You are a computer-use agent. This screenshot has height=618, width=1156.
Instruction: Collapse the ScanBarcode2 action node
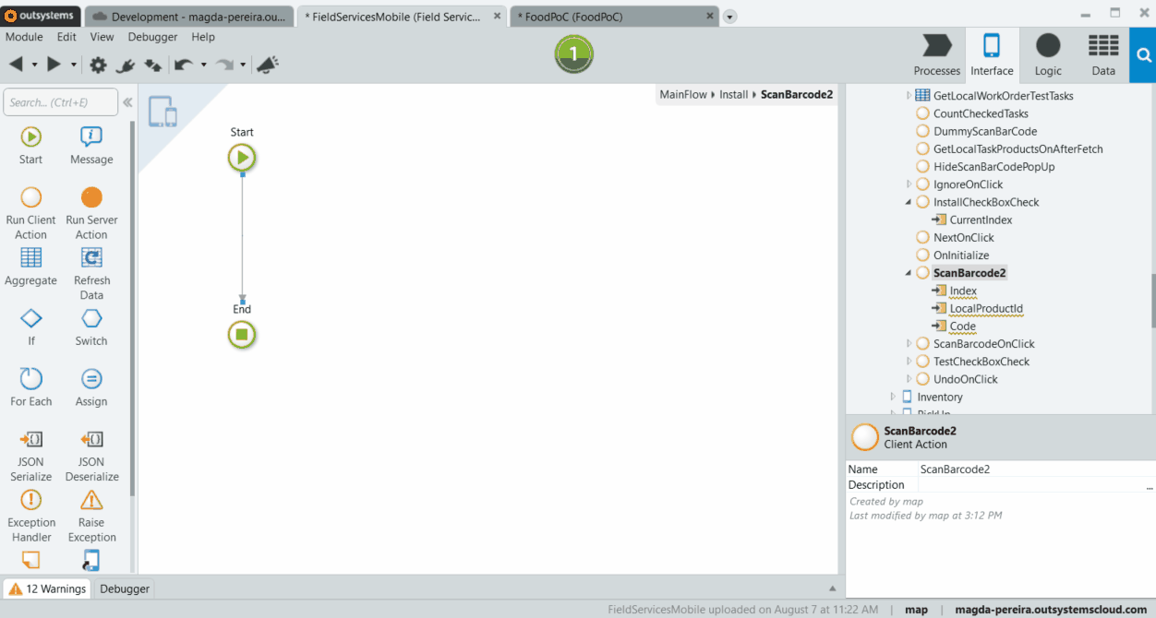tap(908, 272)
